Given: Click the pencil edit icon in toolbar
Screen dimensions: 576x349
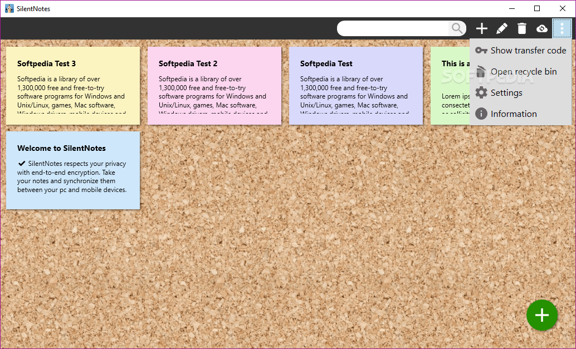Looking at the screenshot, I should tap(502, 28).
